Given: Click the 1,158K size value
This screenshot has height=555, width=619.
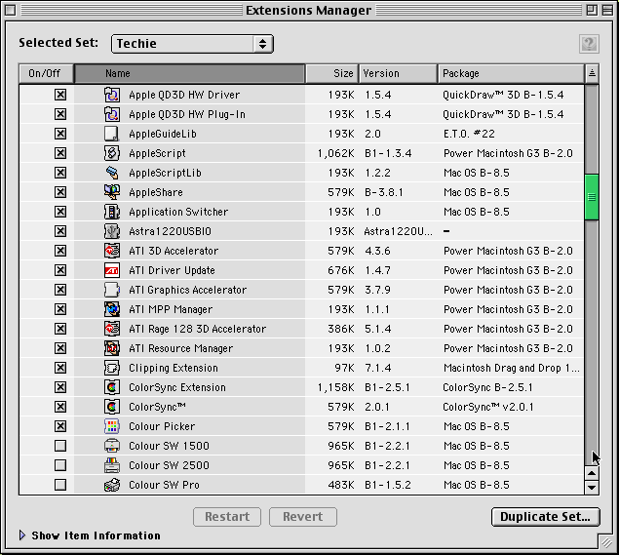Looking at the screenshot, I should pos(336,387).
